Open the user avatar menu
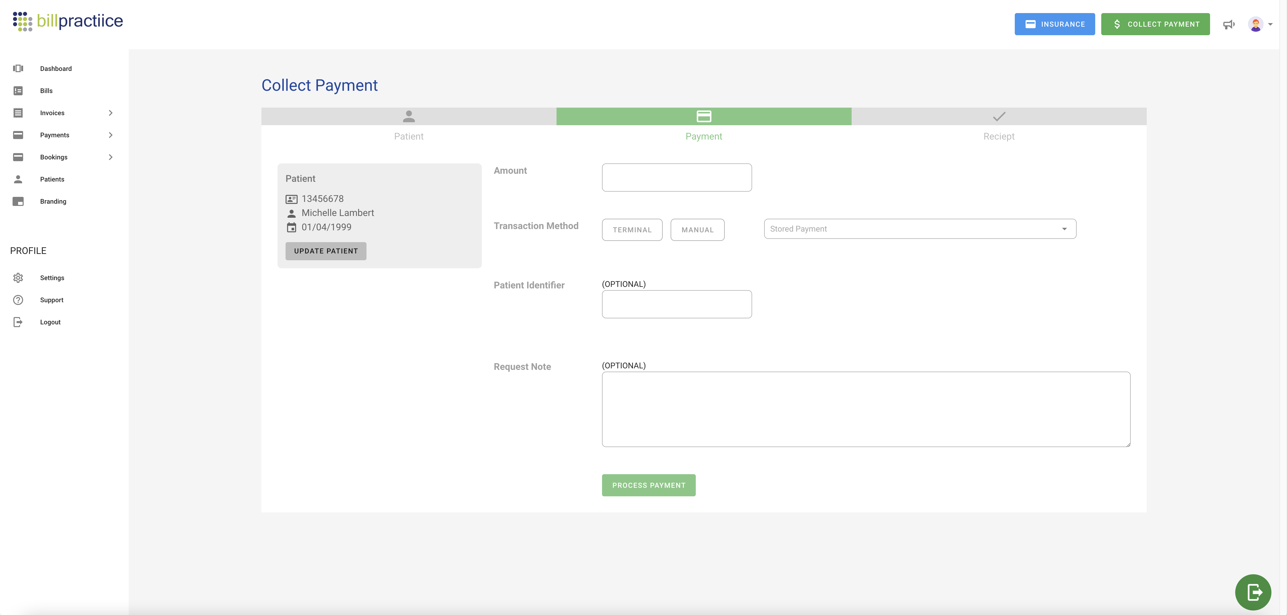 (x=1260, y=24)
